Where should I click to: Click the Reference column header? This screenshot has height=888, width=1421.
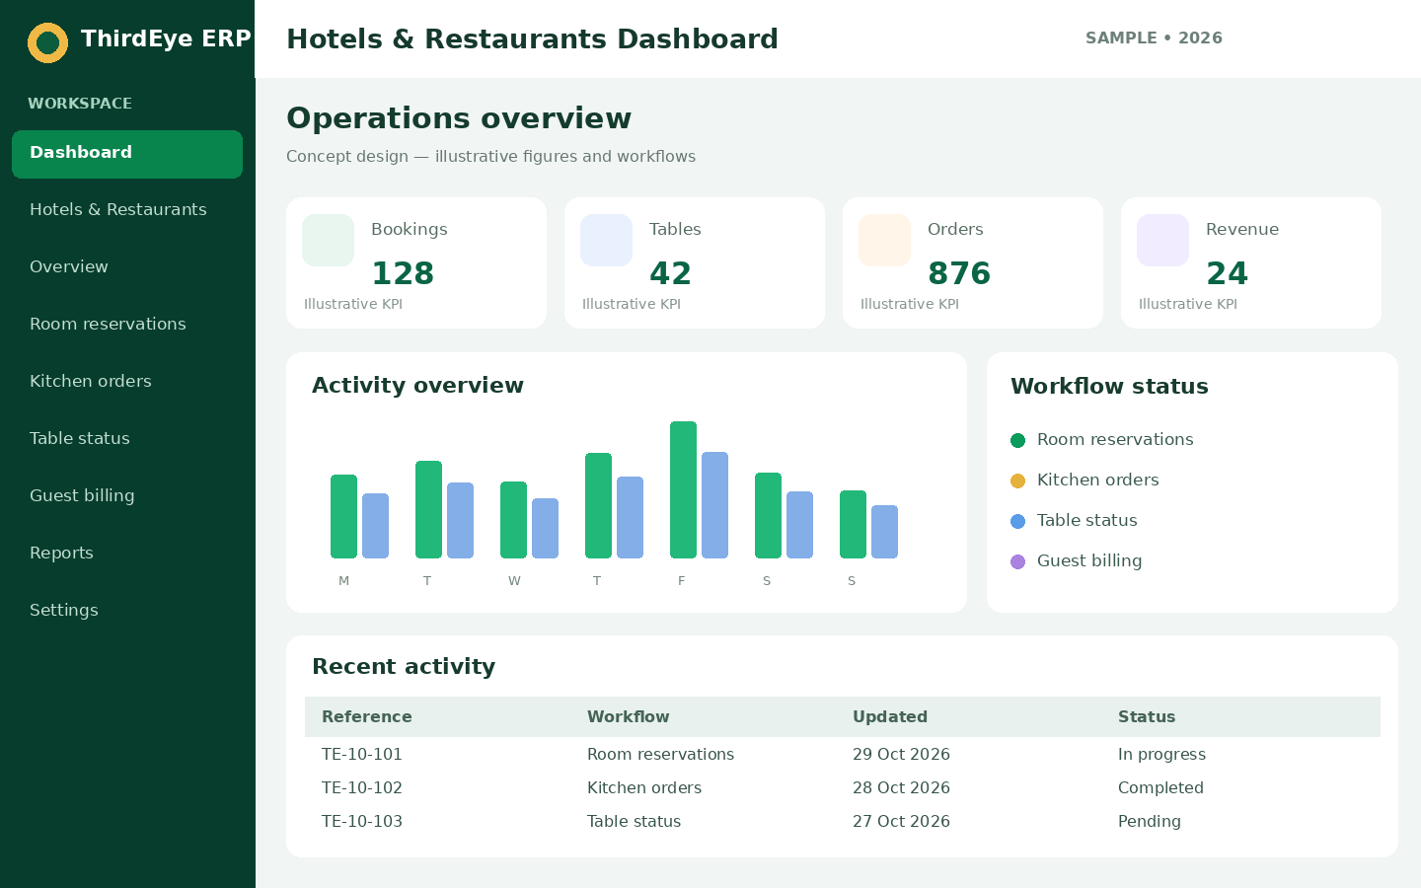point(367,717)
